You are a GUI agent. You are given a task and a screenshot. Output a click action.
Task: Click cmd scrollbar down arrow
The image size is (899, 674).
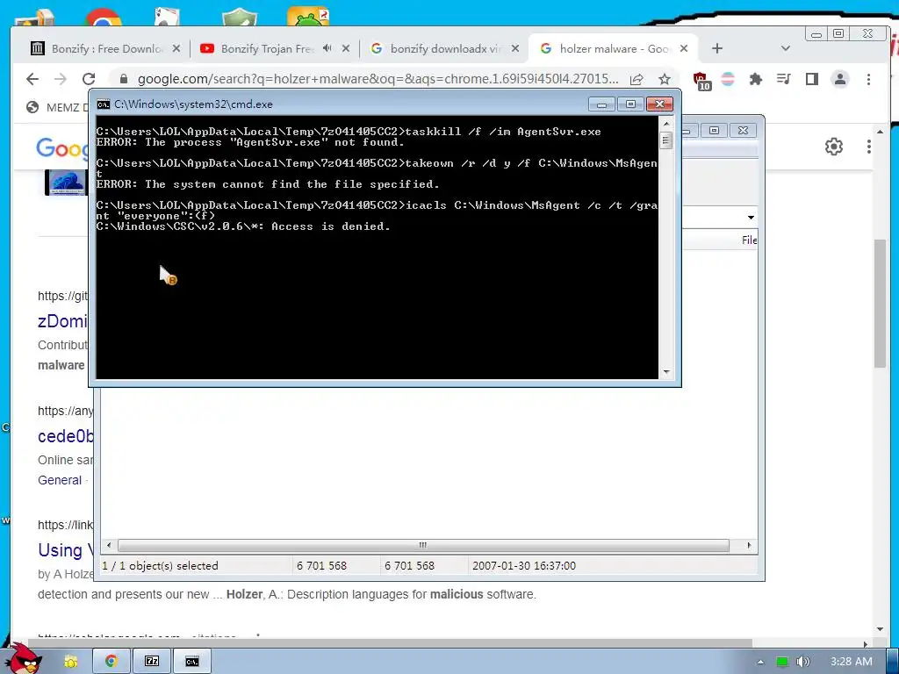coord(665,372)
